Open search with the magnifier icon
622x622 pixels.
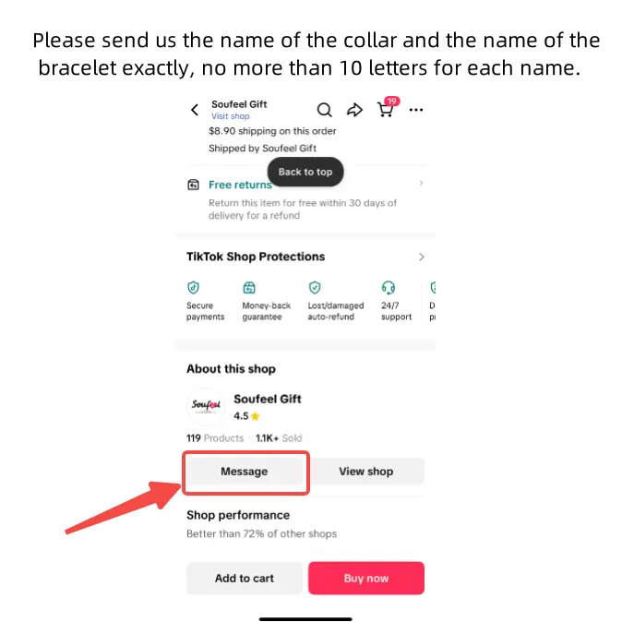[x=324, y=110]
